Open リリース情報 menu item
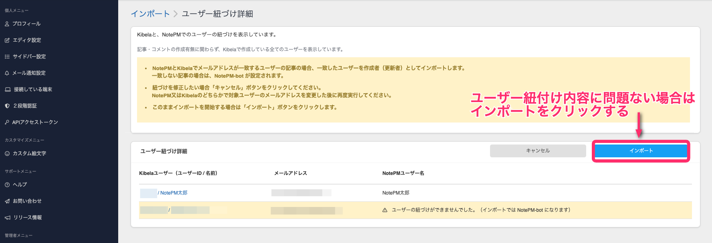712x243 pixels. click(x=28, y=218)
